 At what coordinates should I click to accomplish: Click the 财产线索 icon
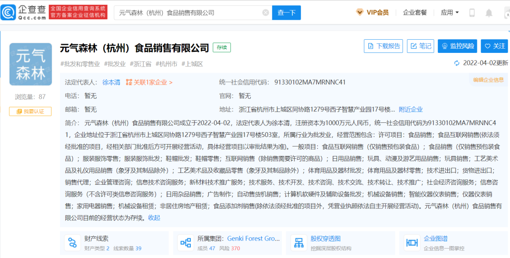[72, 243]
